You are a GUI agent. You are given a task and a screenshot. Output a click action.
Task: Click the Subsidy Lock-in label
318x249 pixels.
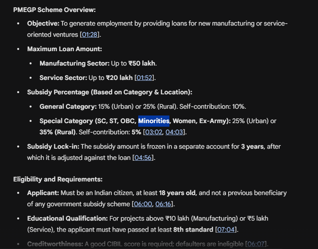53,146
